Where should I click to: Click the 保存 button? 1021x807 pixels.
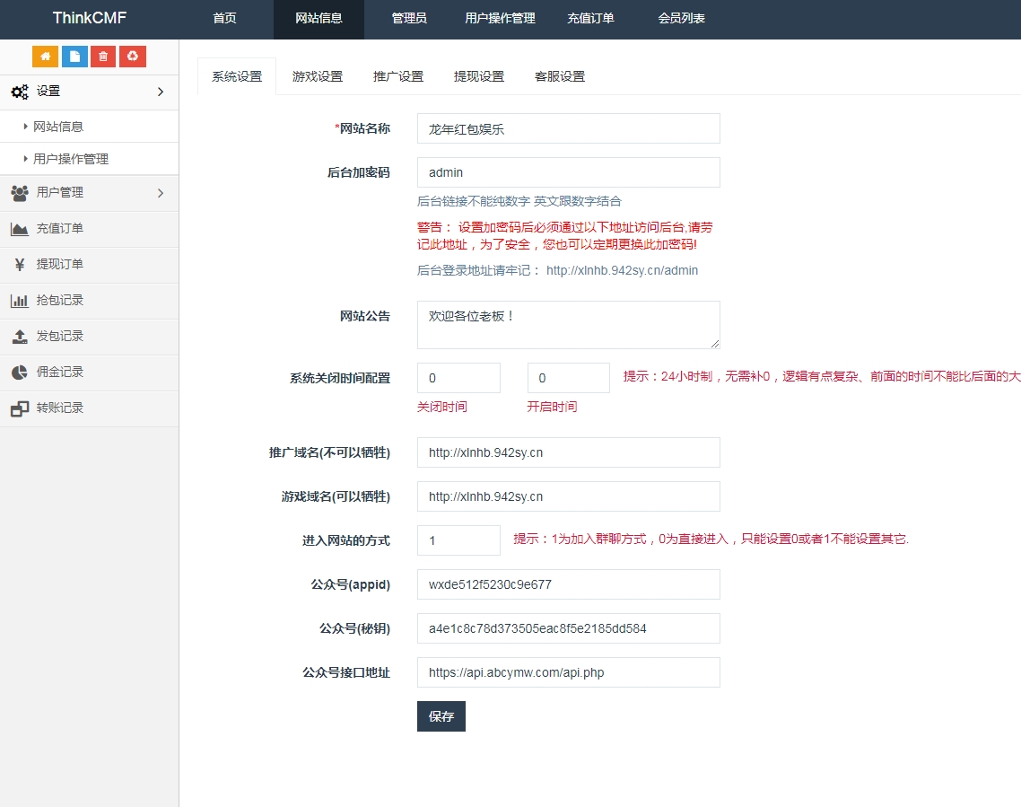click(x=441, y=716)
